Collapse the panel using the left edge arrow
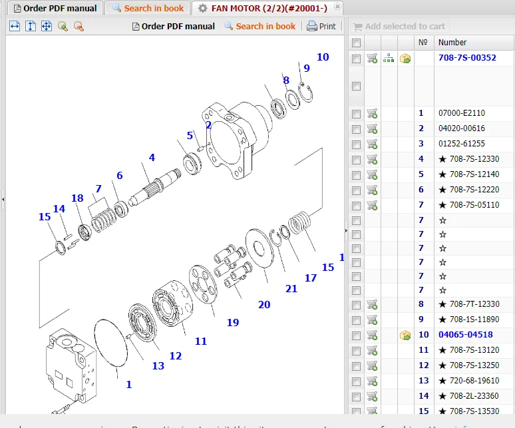Viewport: 515px width, 428px height. coord(3,198)
